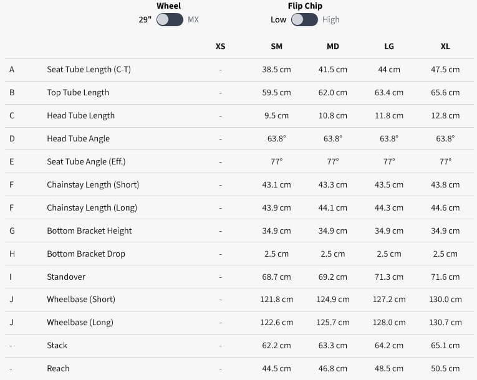This screenshot has width=477, height=380.
Task: Click the LG size column header
Action: pyautogui.click(x=389, y=46)
